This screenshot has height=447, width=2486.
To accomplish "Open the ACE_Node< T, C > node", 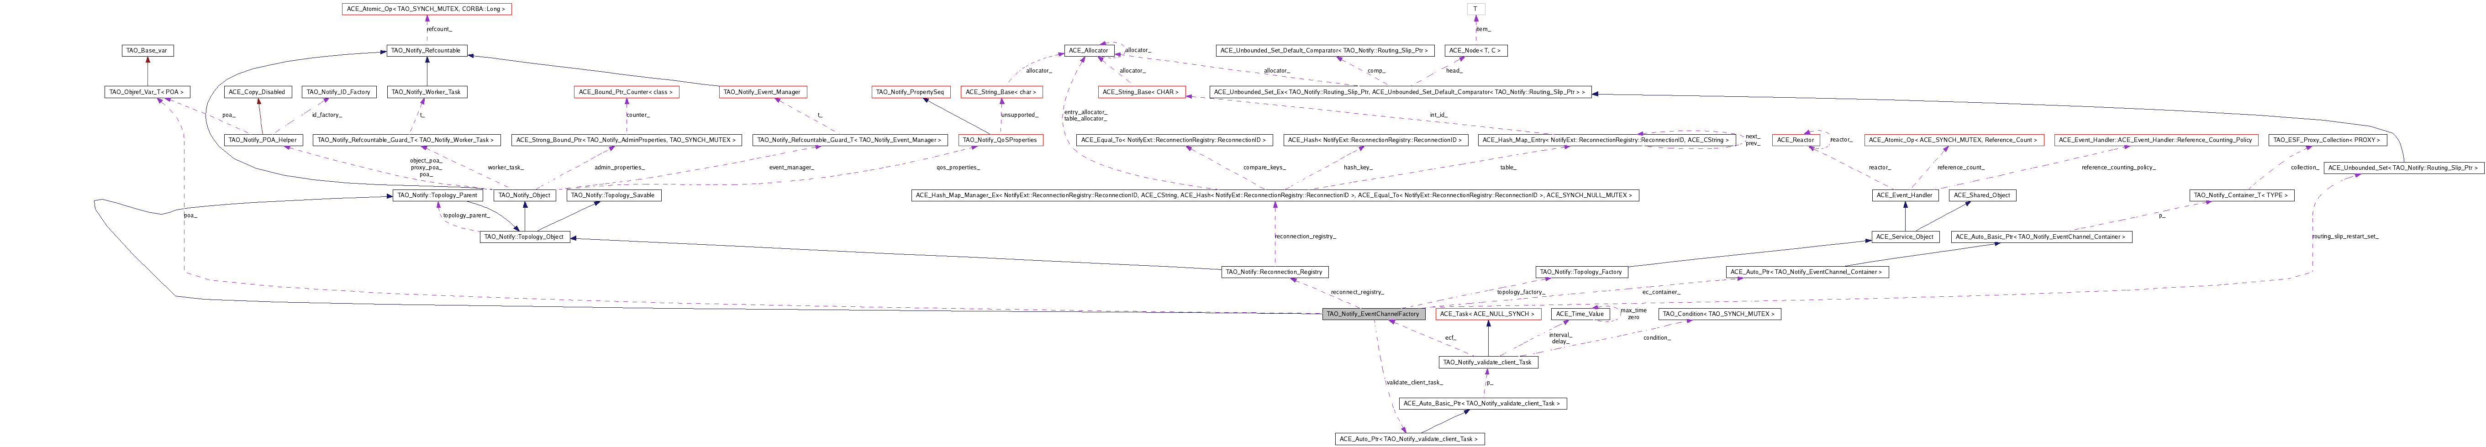I will [x=1476, y=50].
